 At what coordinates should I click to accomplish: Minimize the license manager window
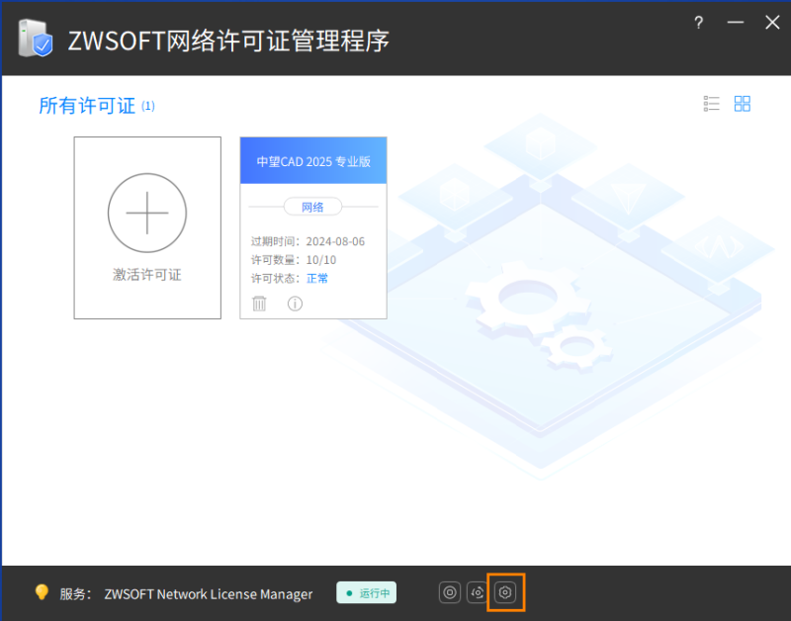click(x=735, y=22)
